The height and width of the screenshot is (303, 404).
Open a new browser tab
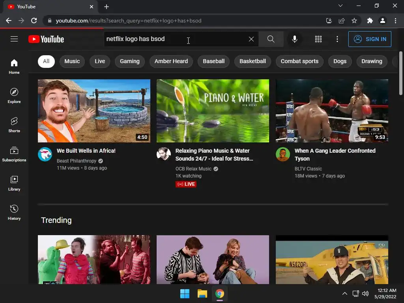(x=107, y=7)
